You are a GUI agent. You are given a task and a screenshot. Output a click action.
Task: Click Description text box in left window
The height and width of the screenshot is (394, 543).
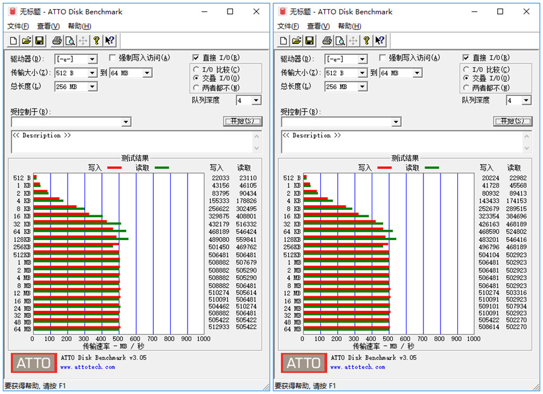point(132,142)
